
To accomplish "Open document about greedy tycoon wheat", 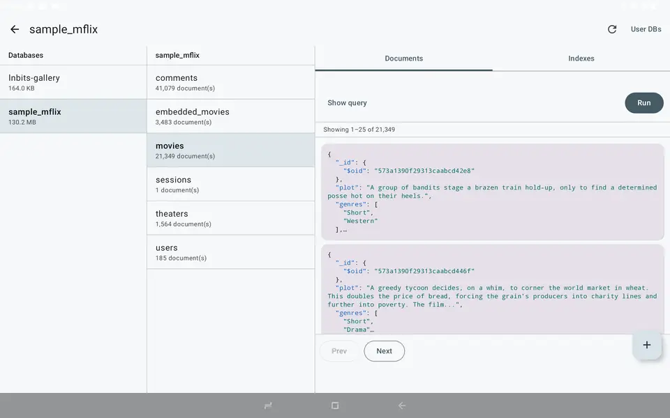I will coord(493,289).
